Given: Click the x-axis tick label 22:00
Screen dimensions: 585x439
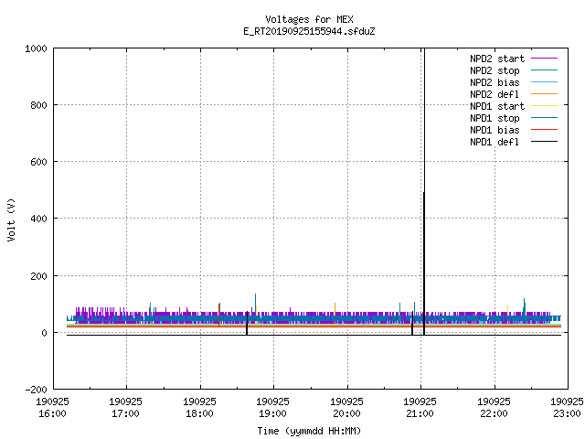Looking at the screenshot, I should [x=494, y=414].
